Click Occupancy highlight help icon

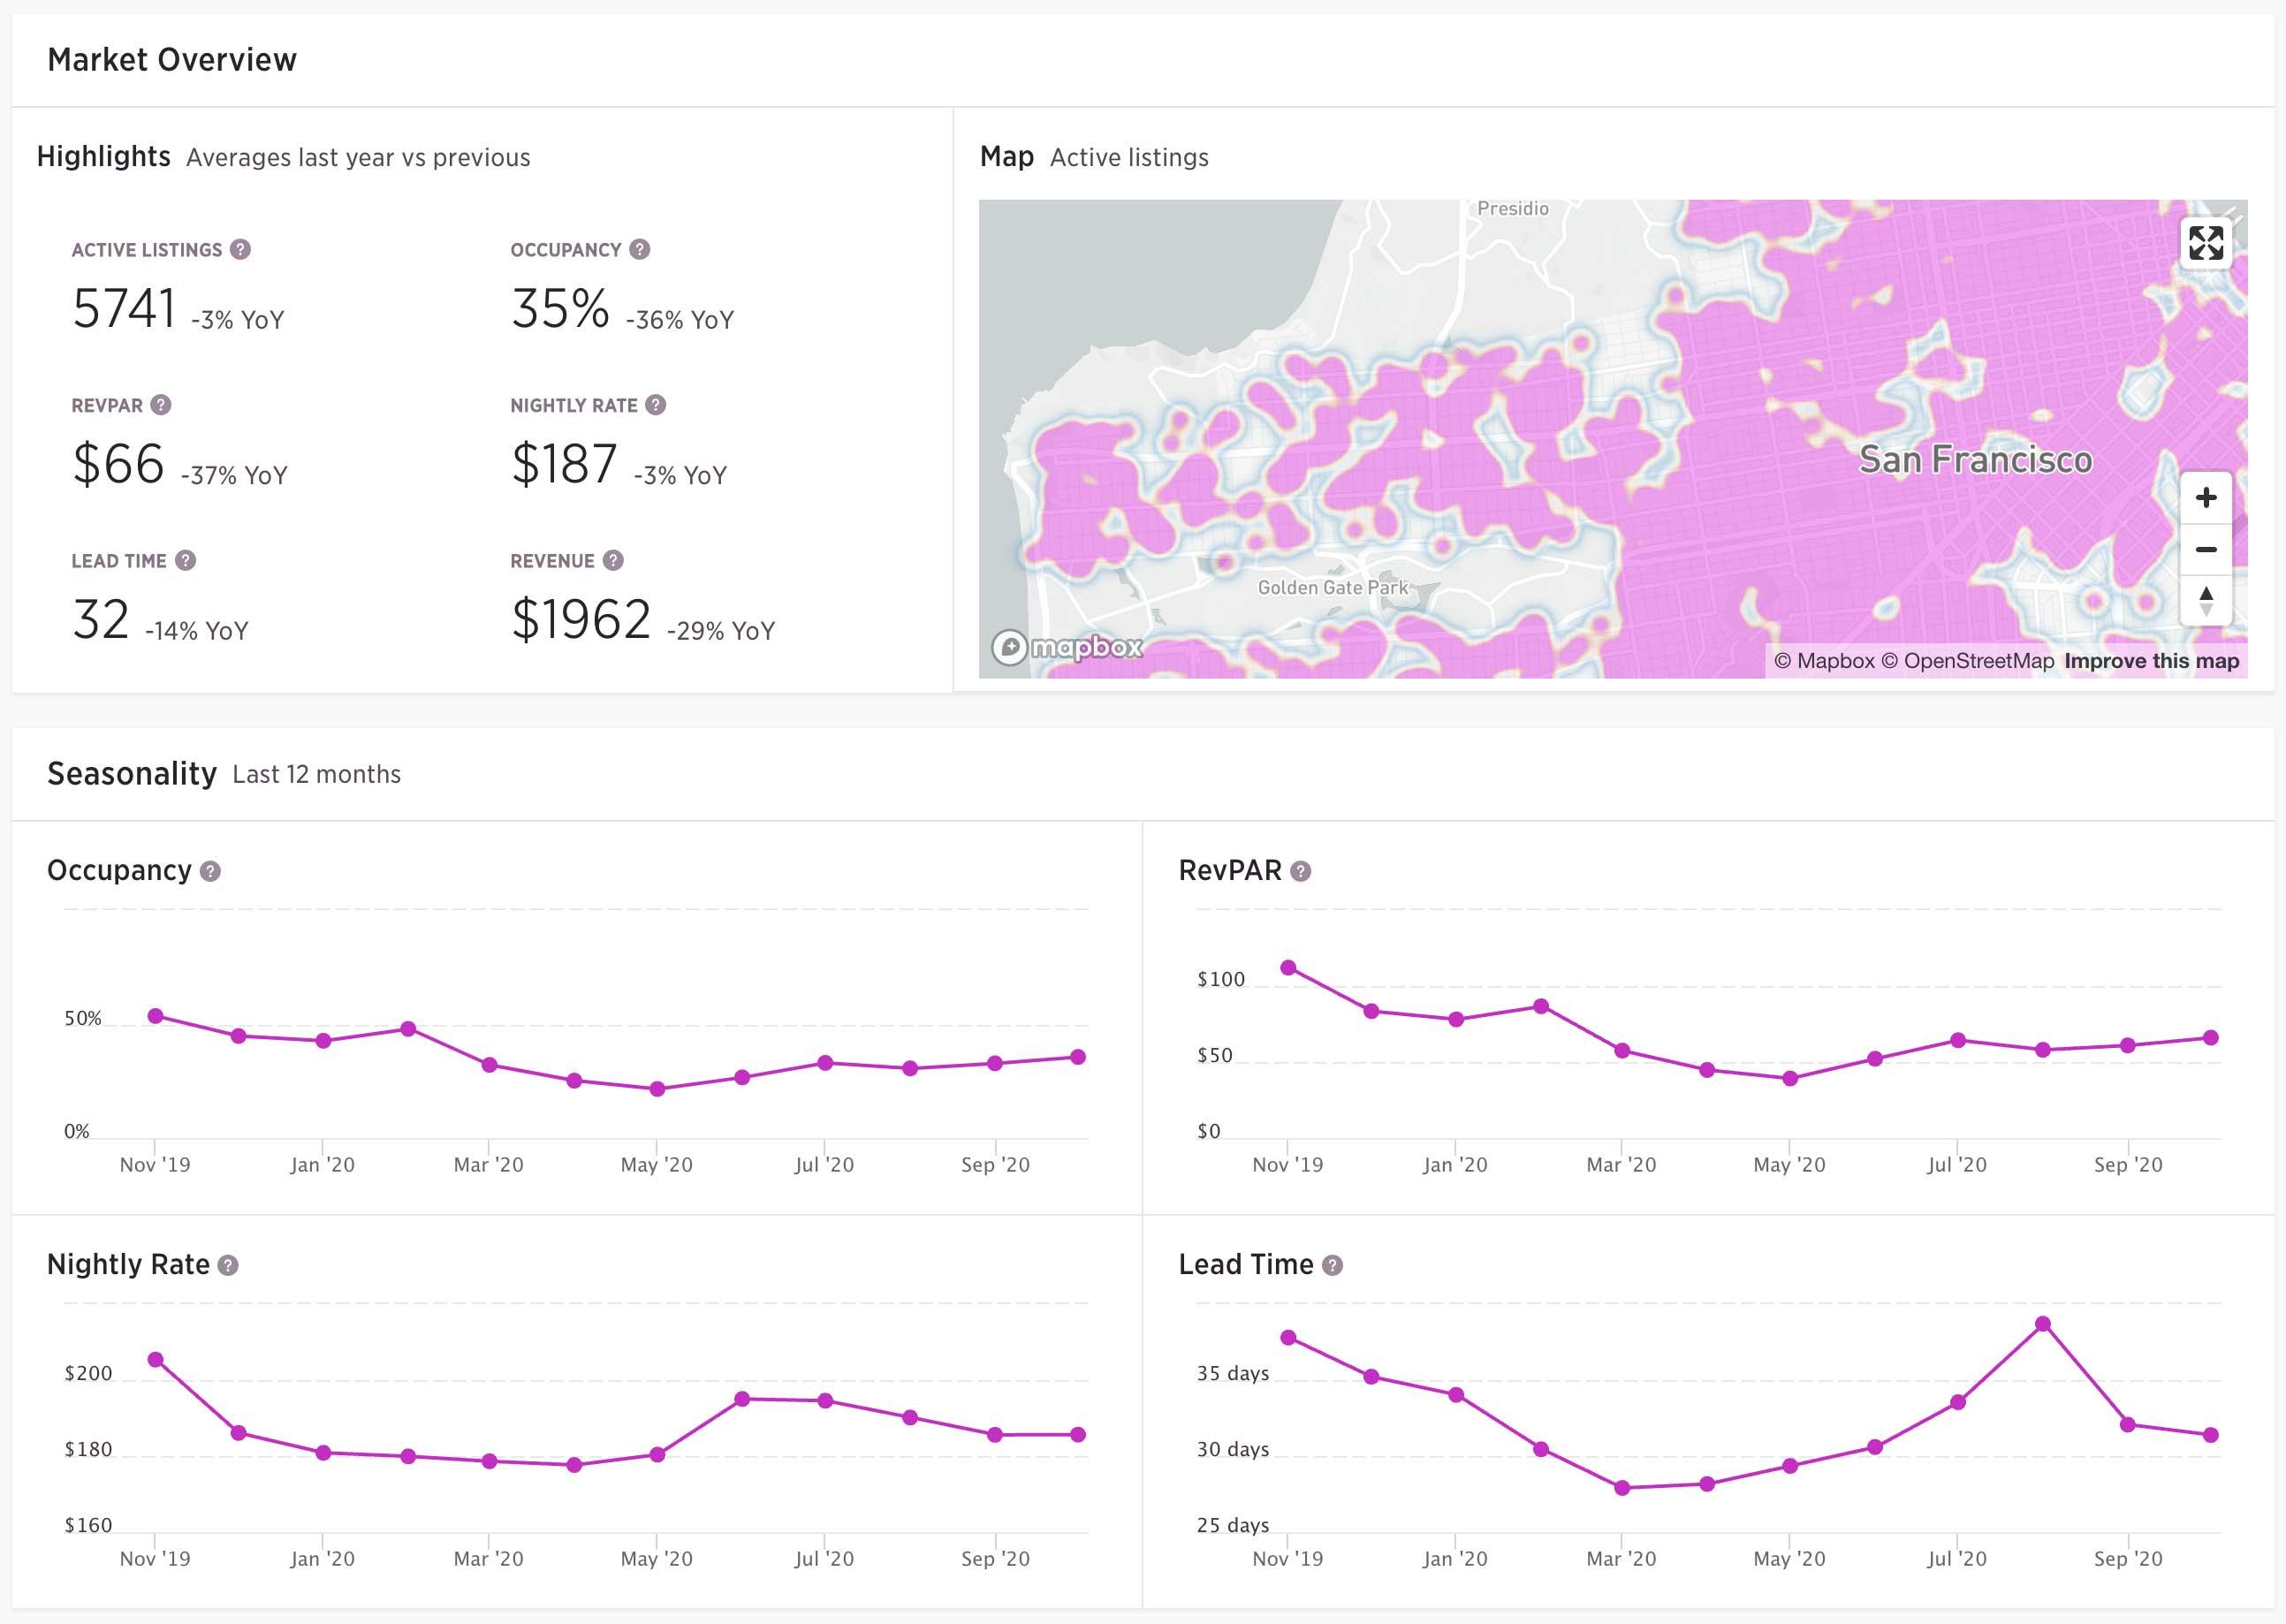point(640,249)
